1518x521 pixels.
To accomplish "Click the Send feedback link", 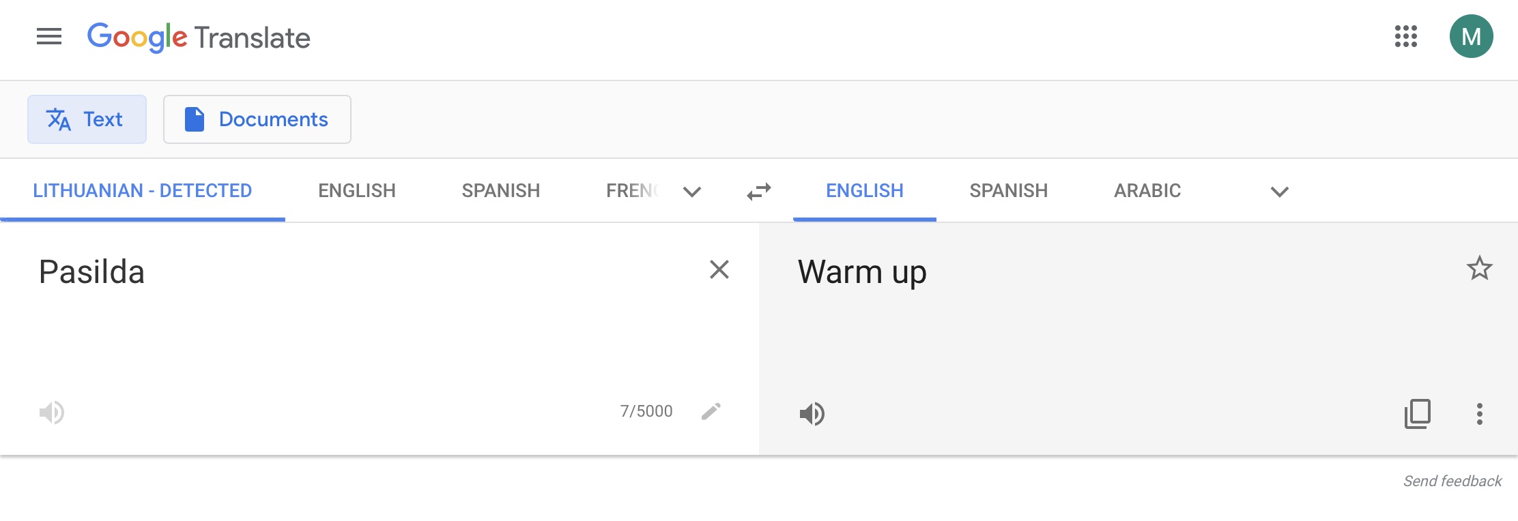I will click(x=1452, y=481).
